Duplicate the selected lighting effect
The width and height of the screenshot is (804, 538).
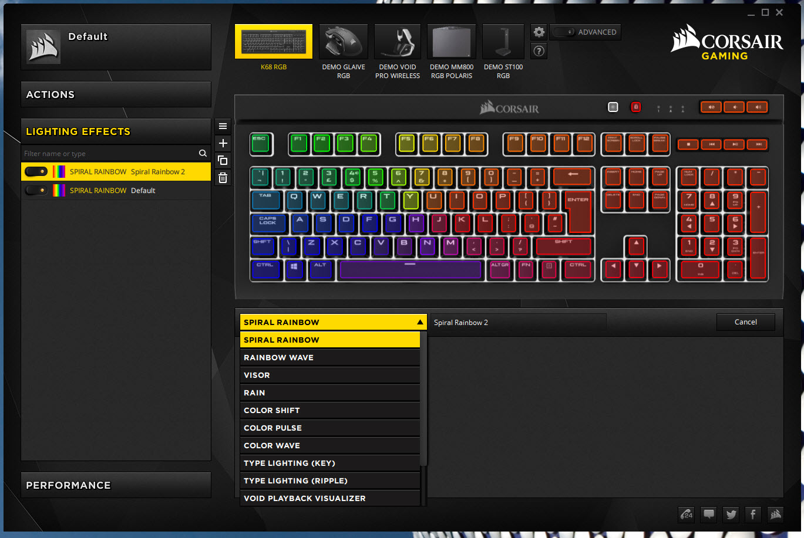(x=223, y=160)
